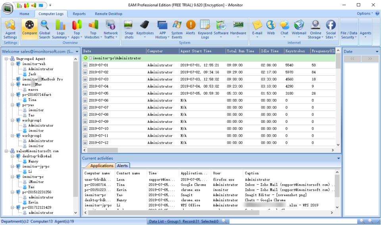Collapse the sales@imonitorsoft.com tree group
381x225 pixels.
(x=7, y=151)
